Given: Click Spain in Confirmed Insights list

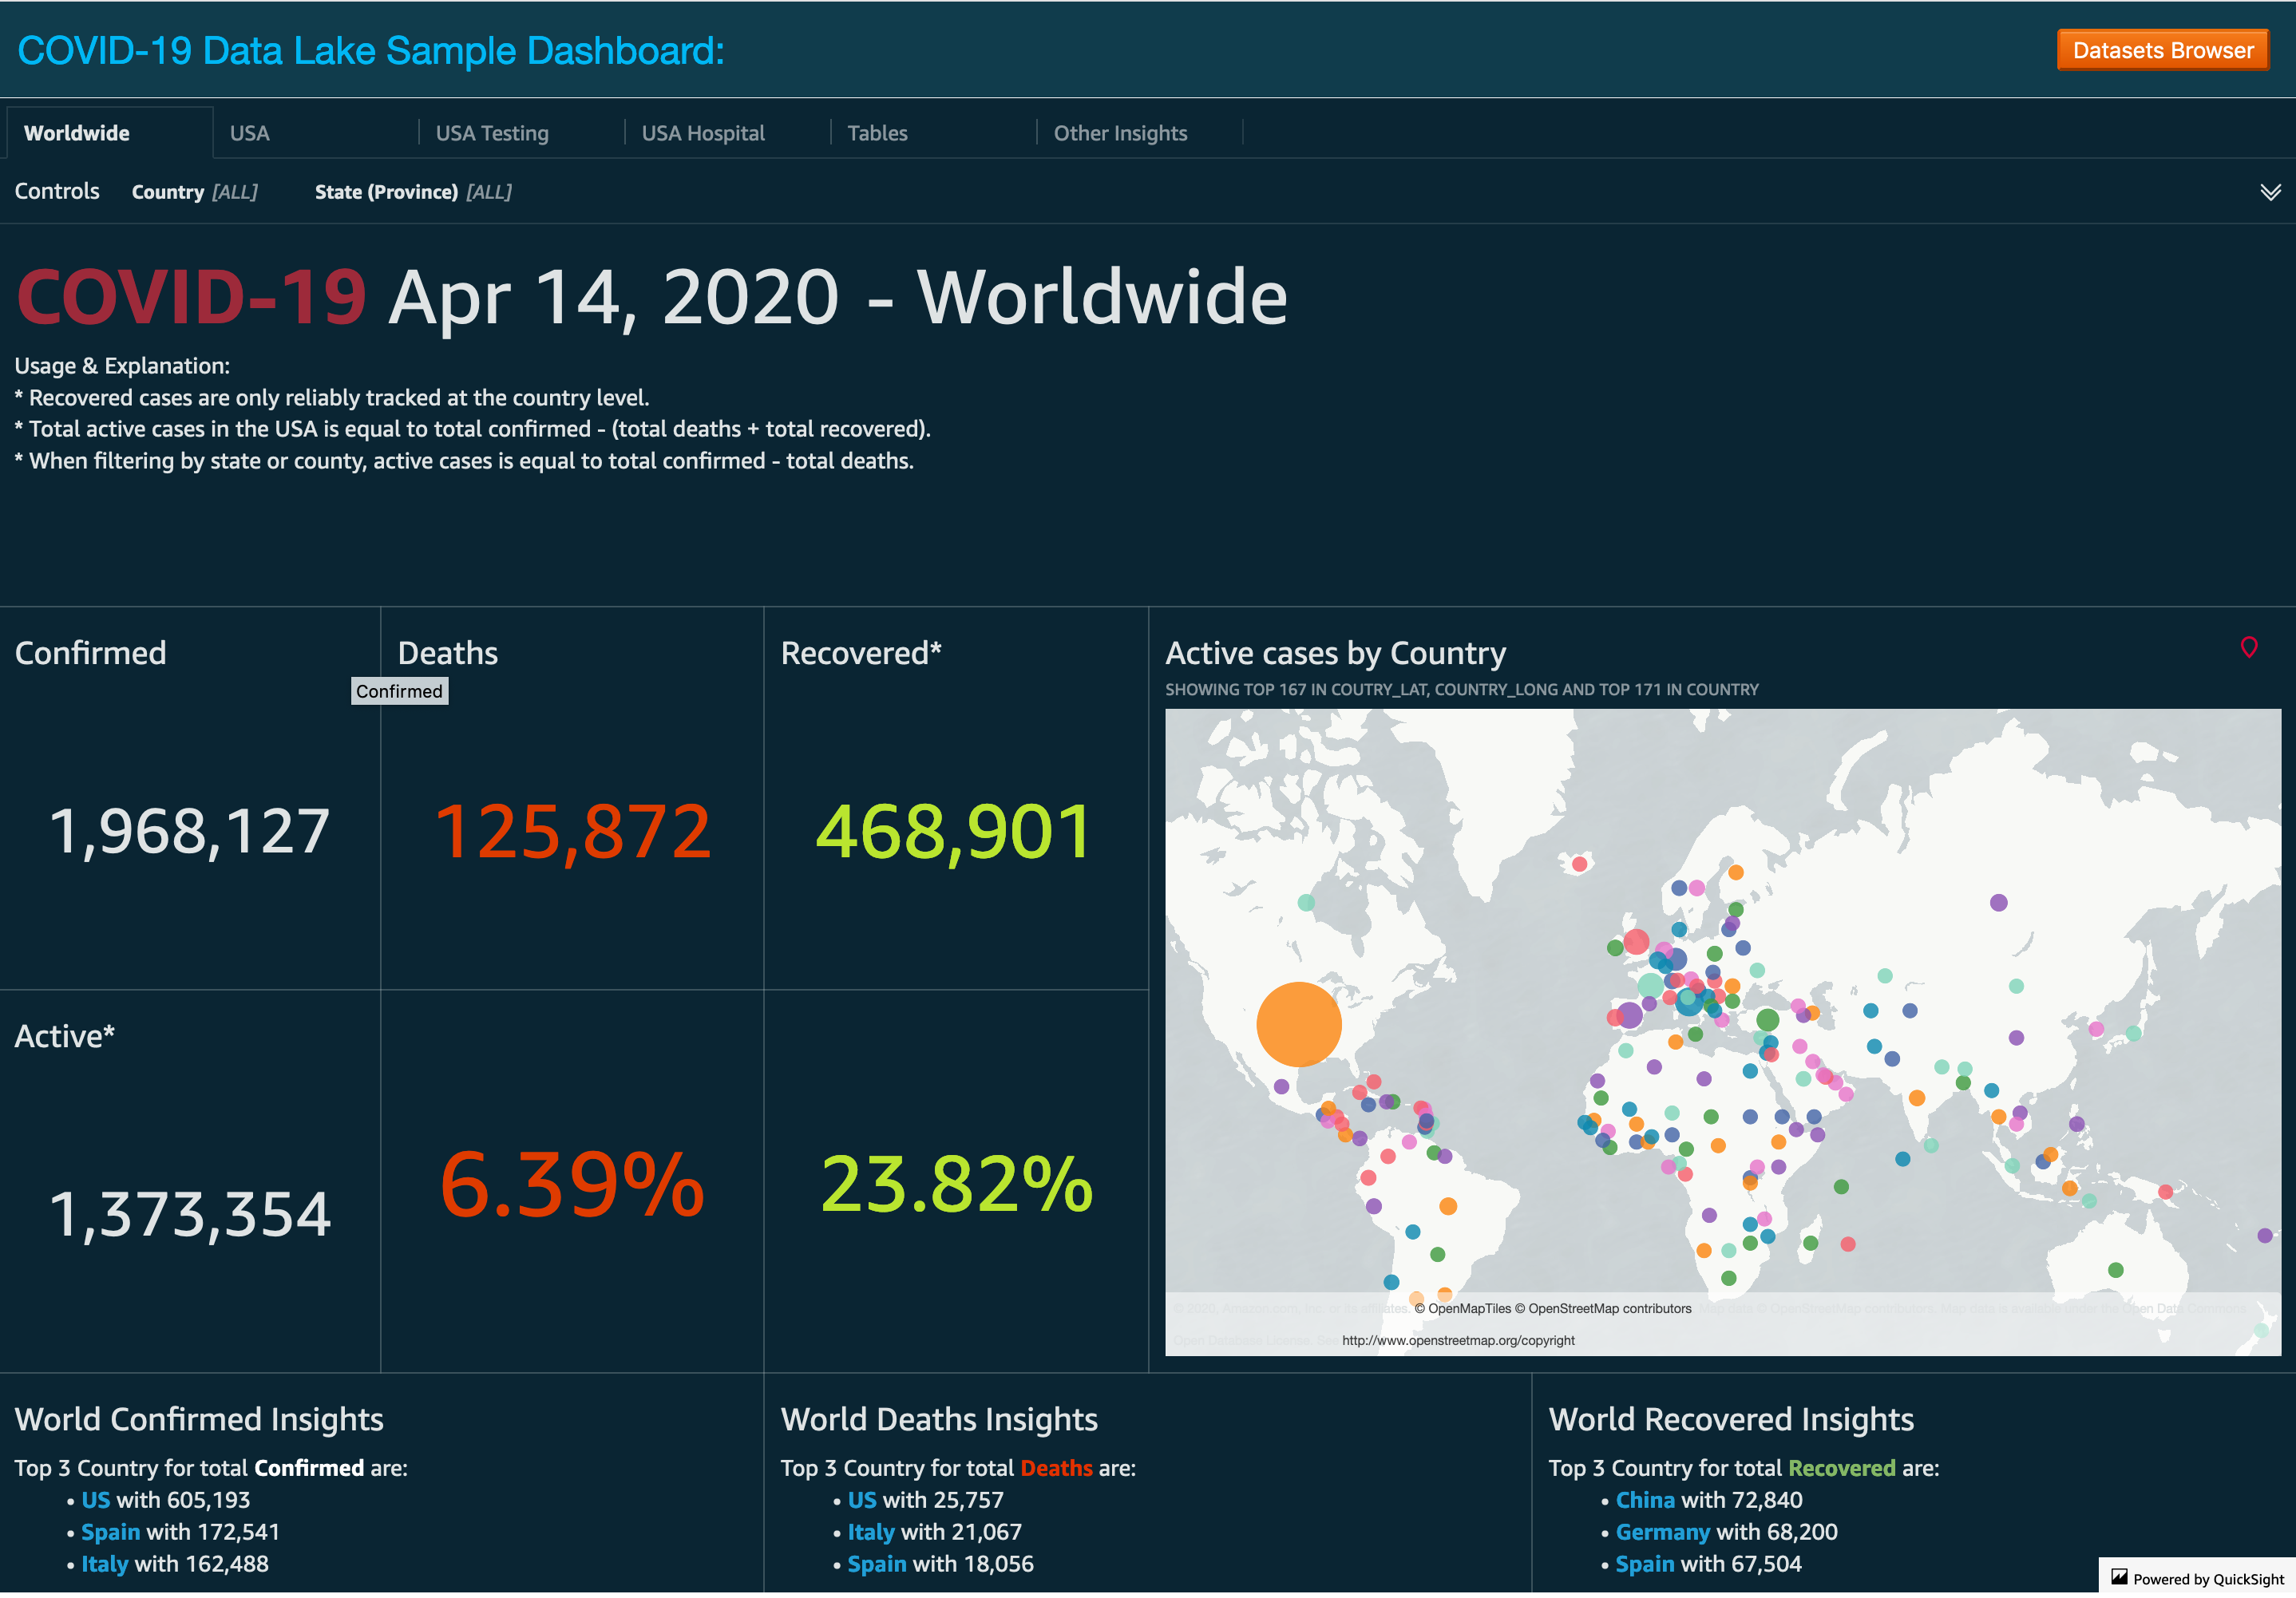Looking at the screenshot, I should (110, 1531).
